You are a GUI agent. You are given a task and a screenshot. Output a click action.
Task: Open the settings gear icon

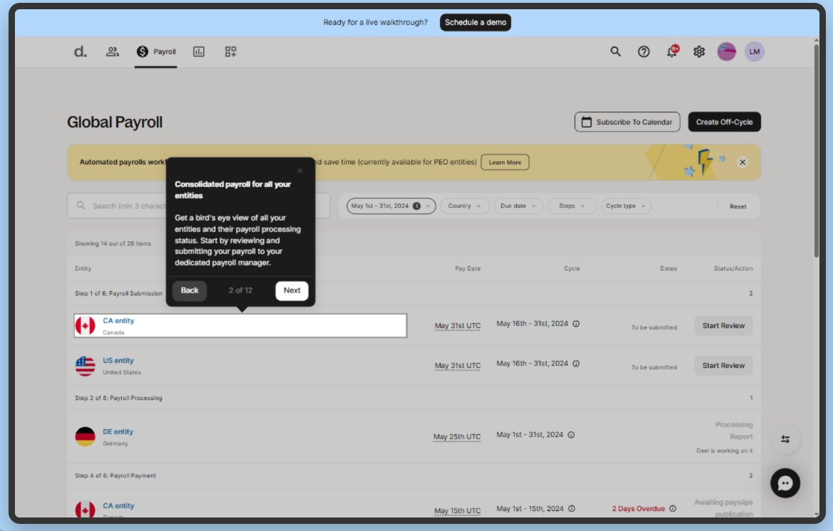tap(699, 51)
